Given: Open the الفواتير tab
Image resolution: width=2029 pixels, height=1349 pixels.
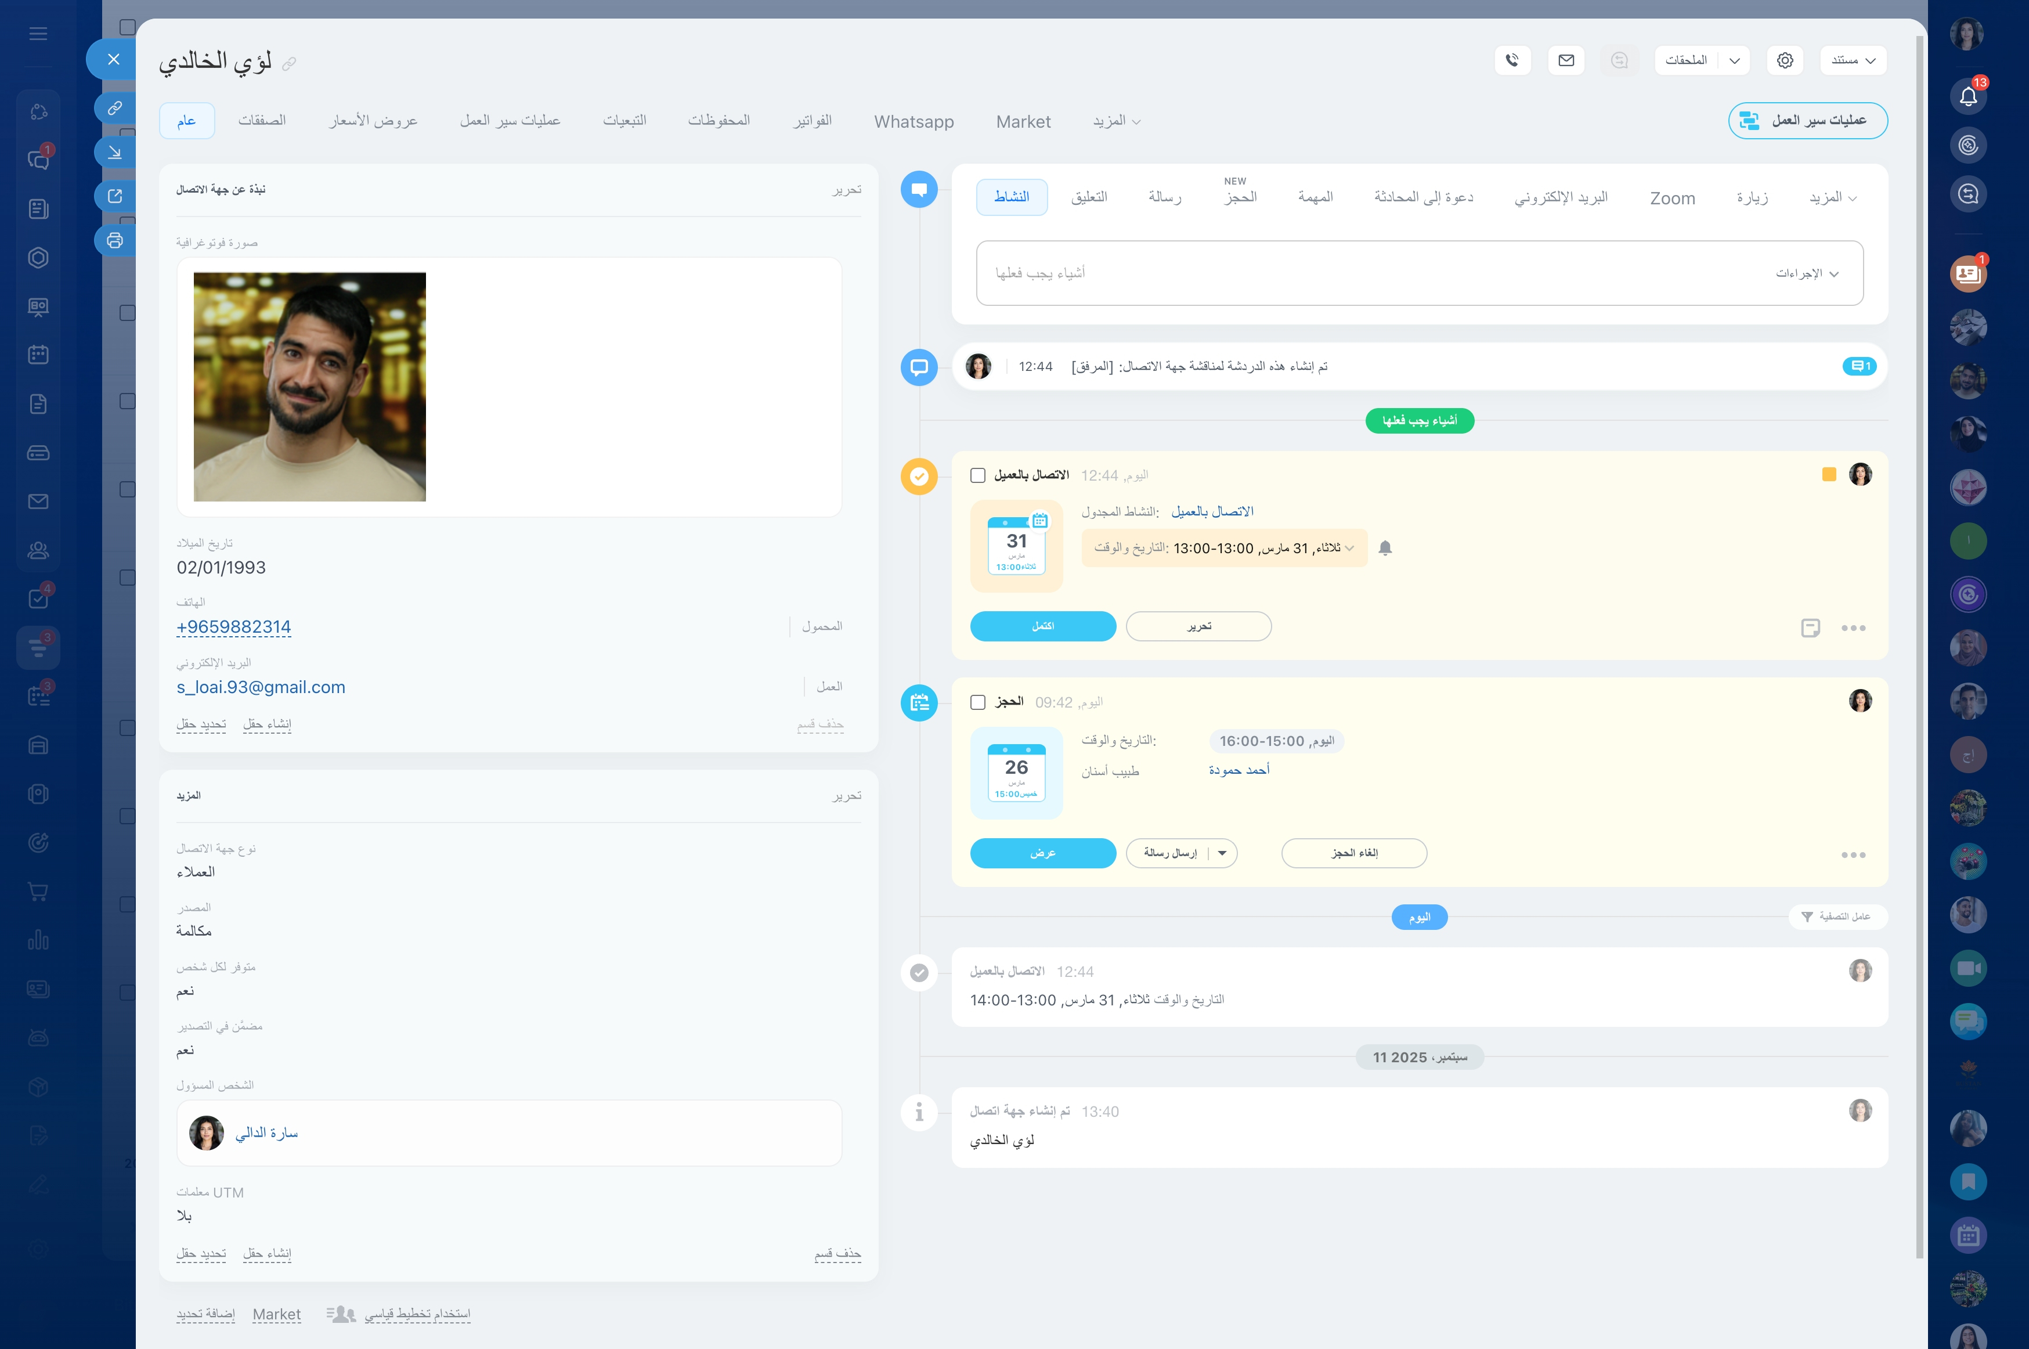Looking at the screenshot, I should click(813, 121).
